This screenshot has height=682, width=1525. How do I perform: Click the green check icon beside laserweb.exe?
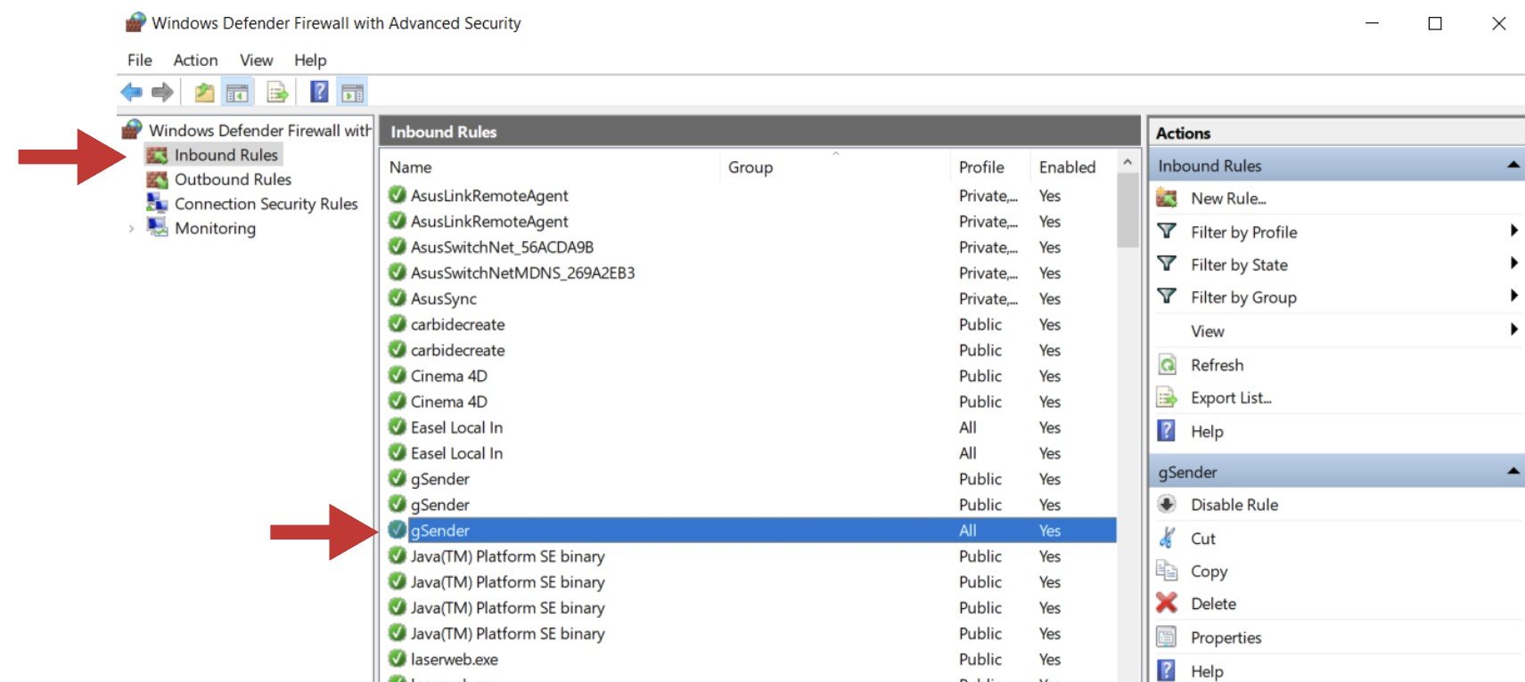click(398, 659)
